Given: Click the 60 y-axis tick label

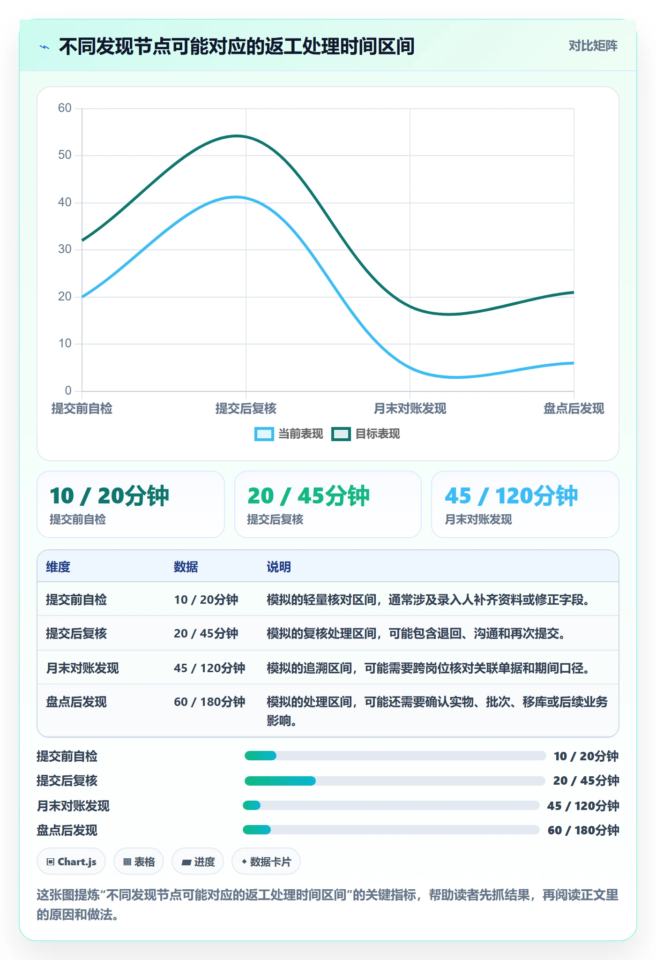Looking at the screenshot, I should pyautogui.click(x=65, y=108).
